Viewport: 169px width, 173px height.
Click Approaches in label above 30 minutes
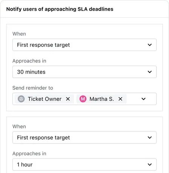pyautogui.click(x=29, y=61)
